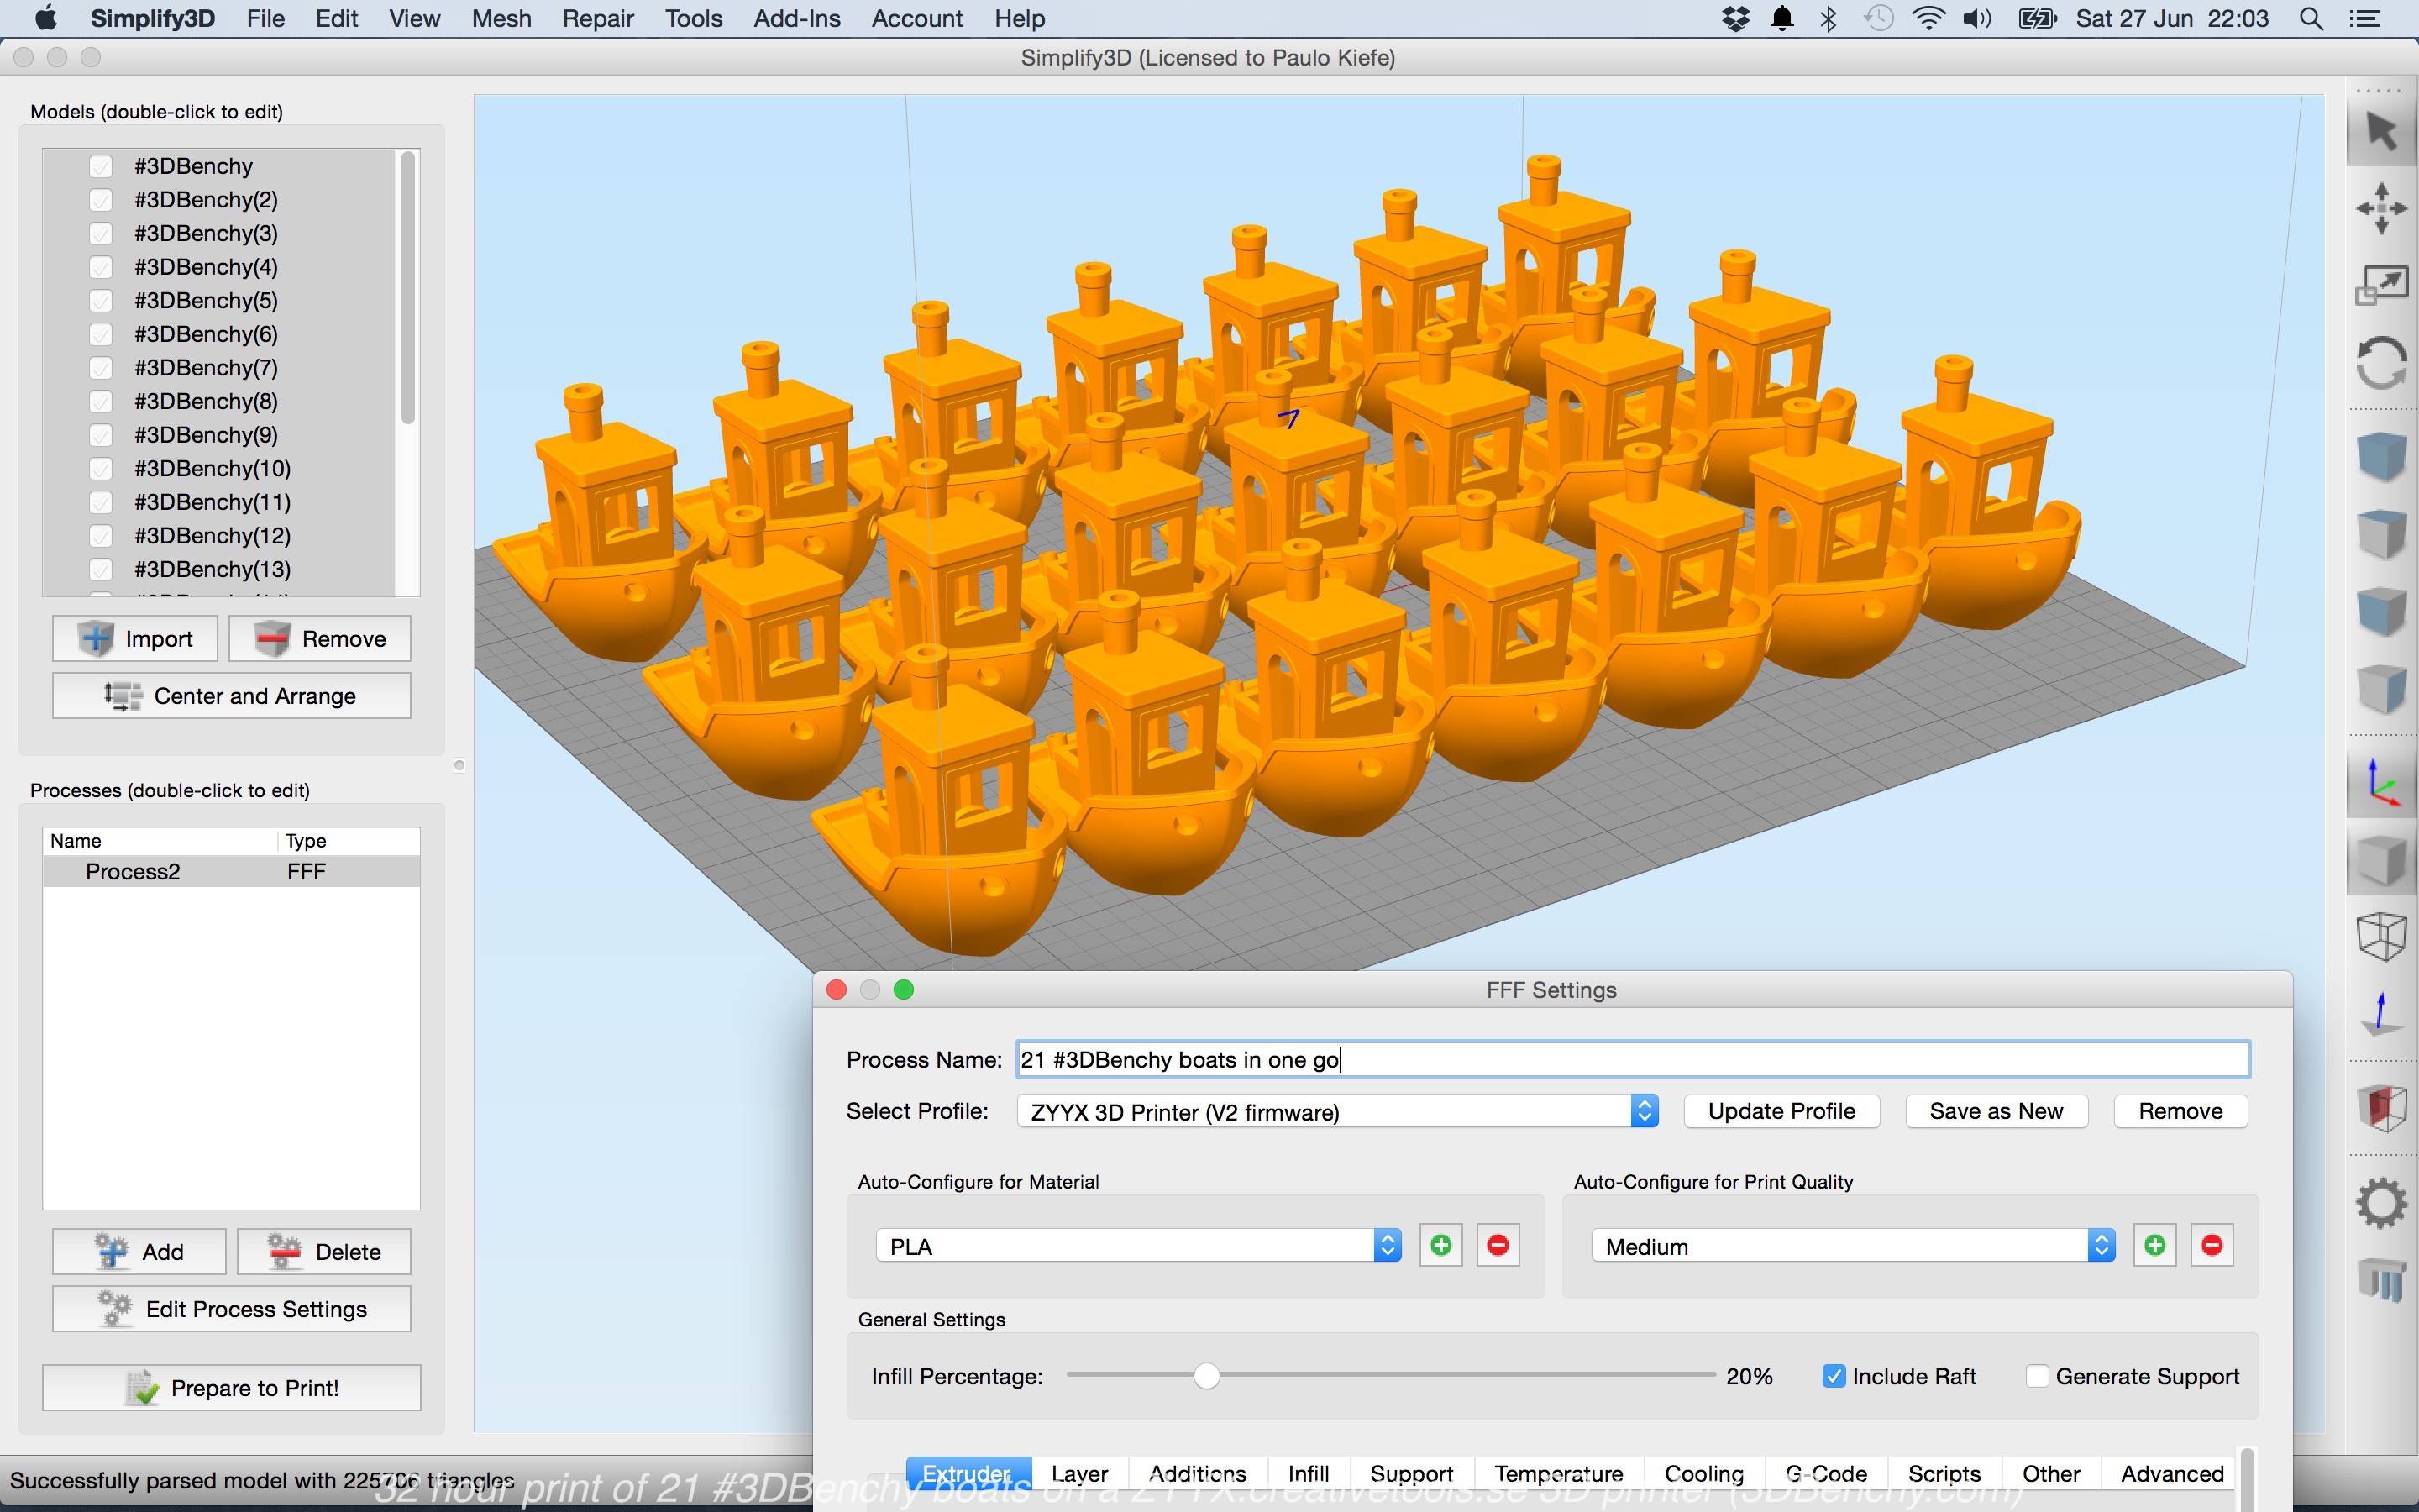Open the Dropbox menu bar icon
Screen dimensions: 2419x1512
pyautogui.click(x=1735, y=19)
